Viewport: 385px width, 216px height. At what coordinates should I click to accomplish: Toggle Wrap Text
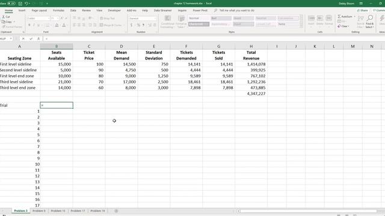[x=108, y=19]
